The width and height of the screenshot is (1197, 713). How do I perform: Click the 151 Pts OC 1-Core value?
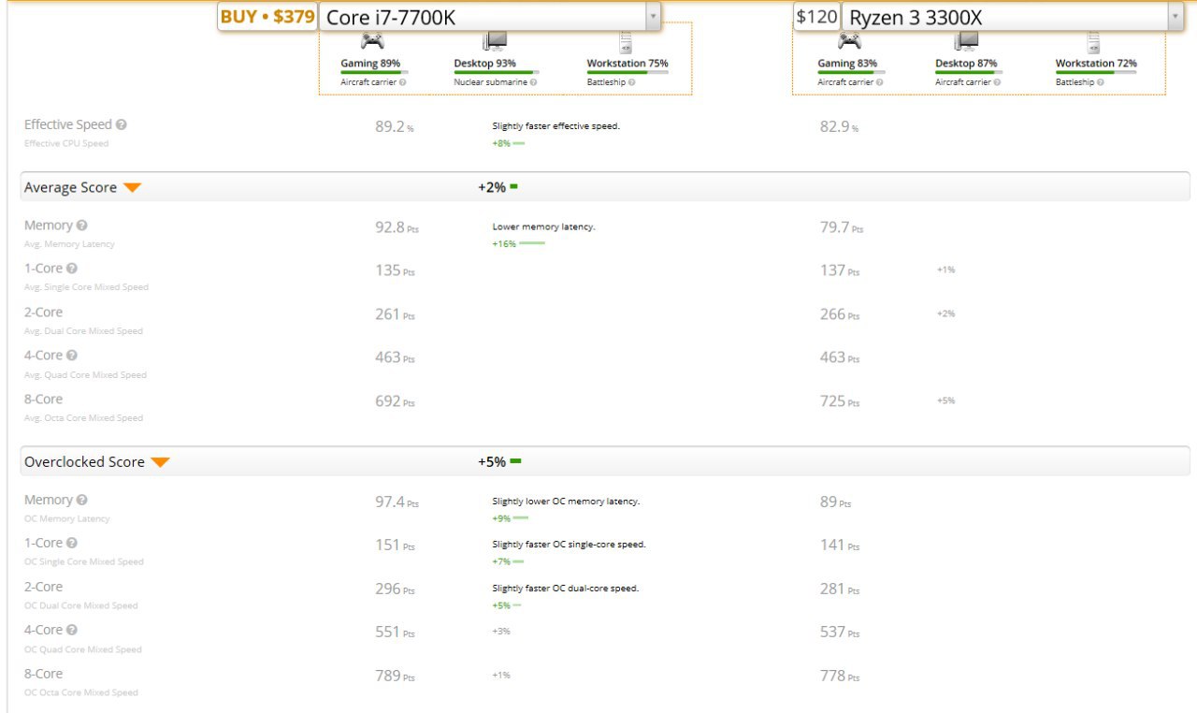pyautogui.click(x=395, y=546)
